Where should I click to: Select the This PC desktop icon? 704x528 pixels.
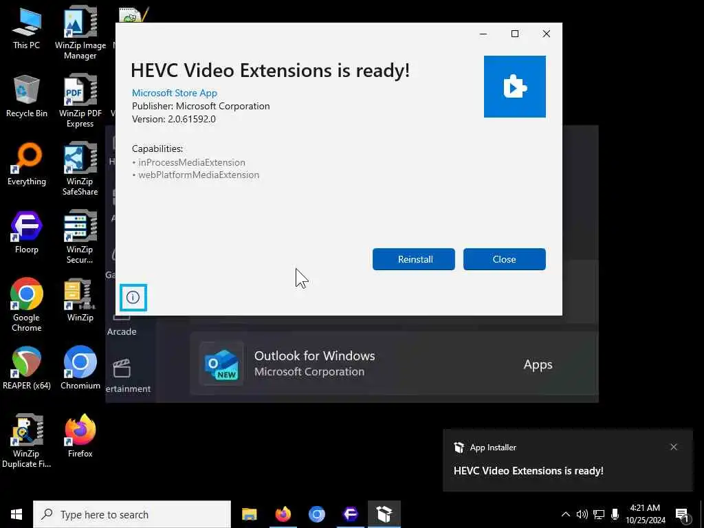click(x=27, y=28)
